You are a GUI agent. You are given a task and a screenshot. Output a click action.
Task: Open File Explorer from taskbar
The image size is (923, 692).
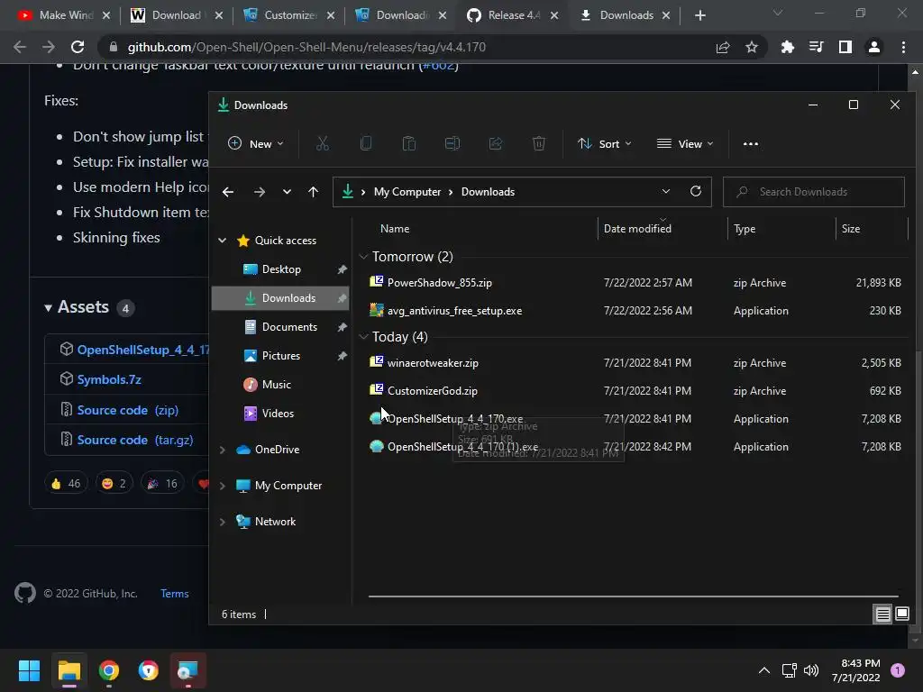click(69, 670)
